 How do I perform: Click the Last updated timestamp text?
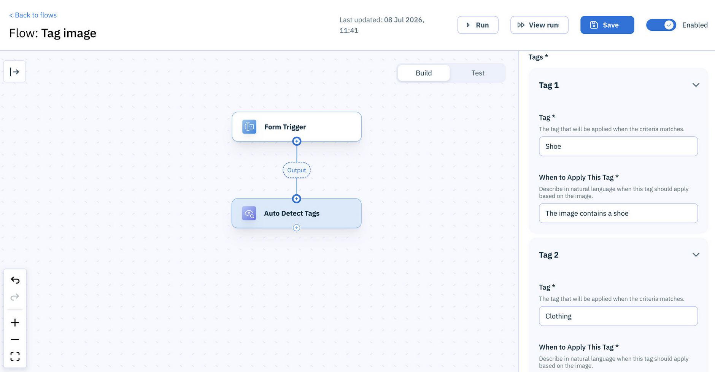[382, 25]
